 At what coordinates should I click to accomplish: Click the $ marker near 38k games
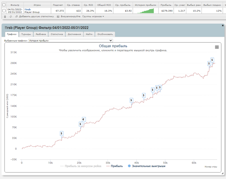131,100
